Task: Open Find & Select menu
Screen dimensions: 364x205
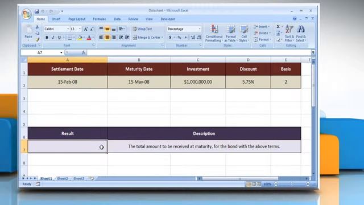Action: coord(301,34)
